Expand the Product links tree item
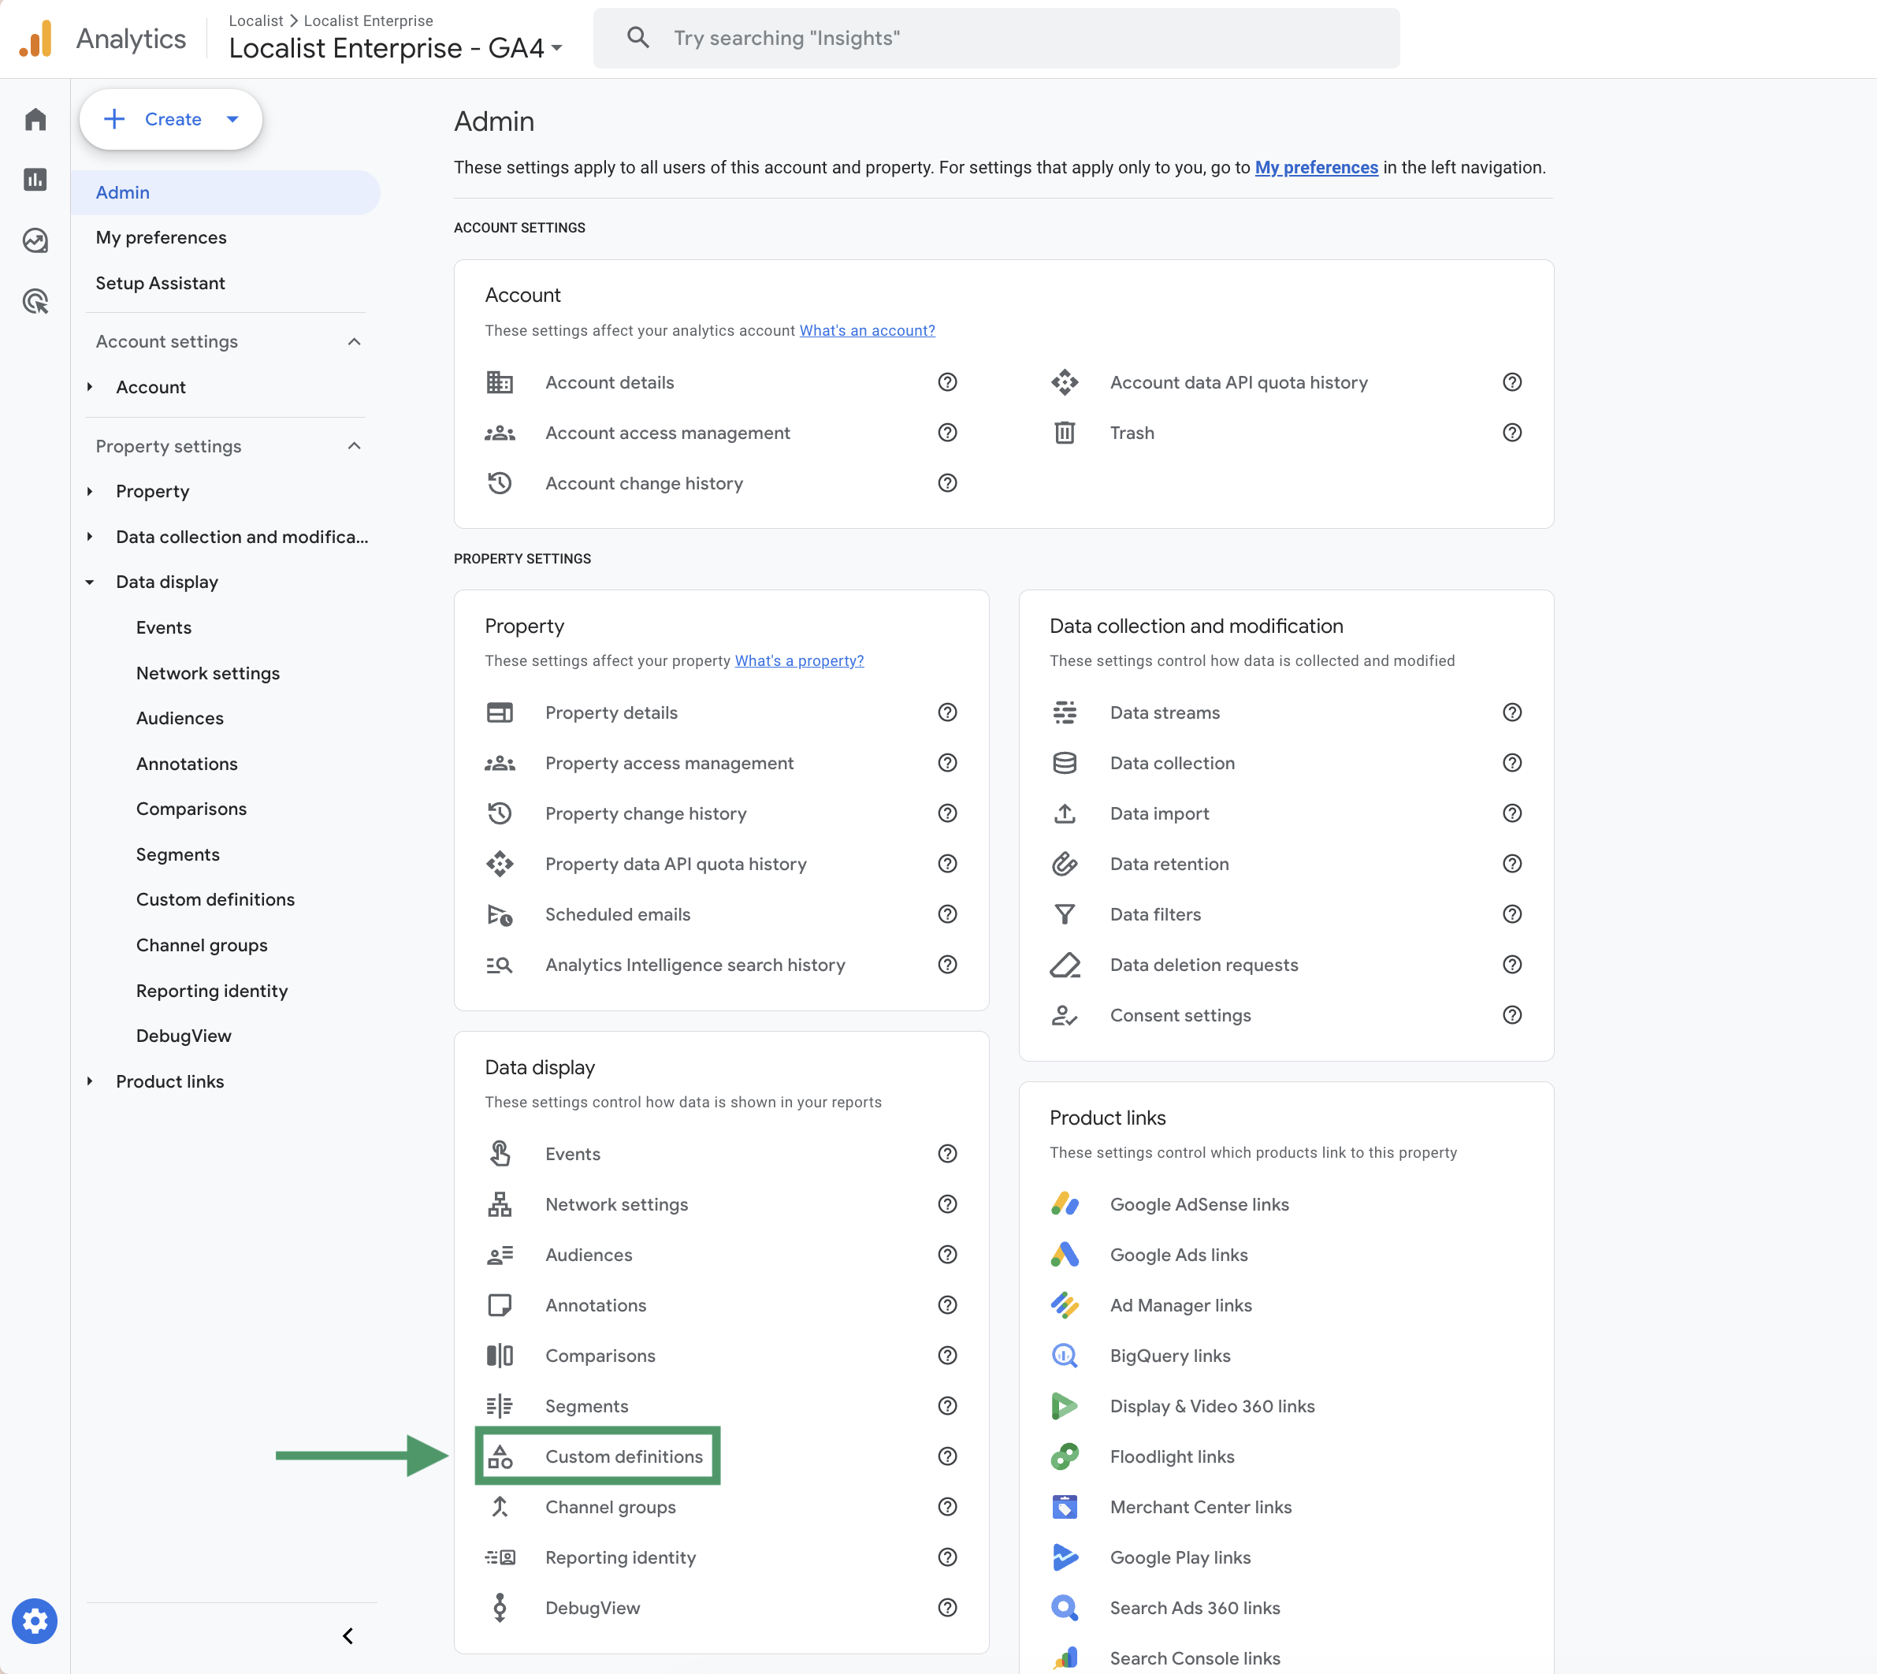1877x1674 pixels. coord(90,1081)
